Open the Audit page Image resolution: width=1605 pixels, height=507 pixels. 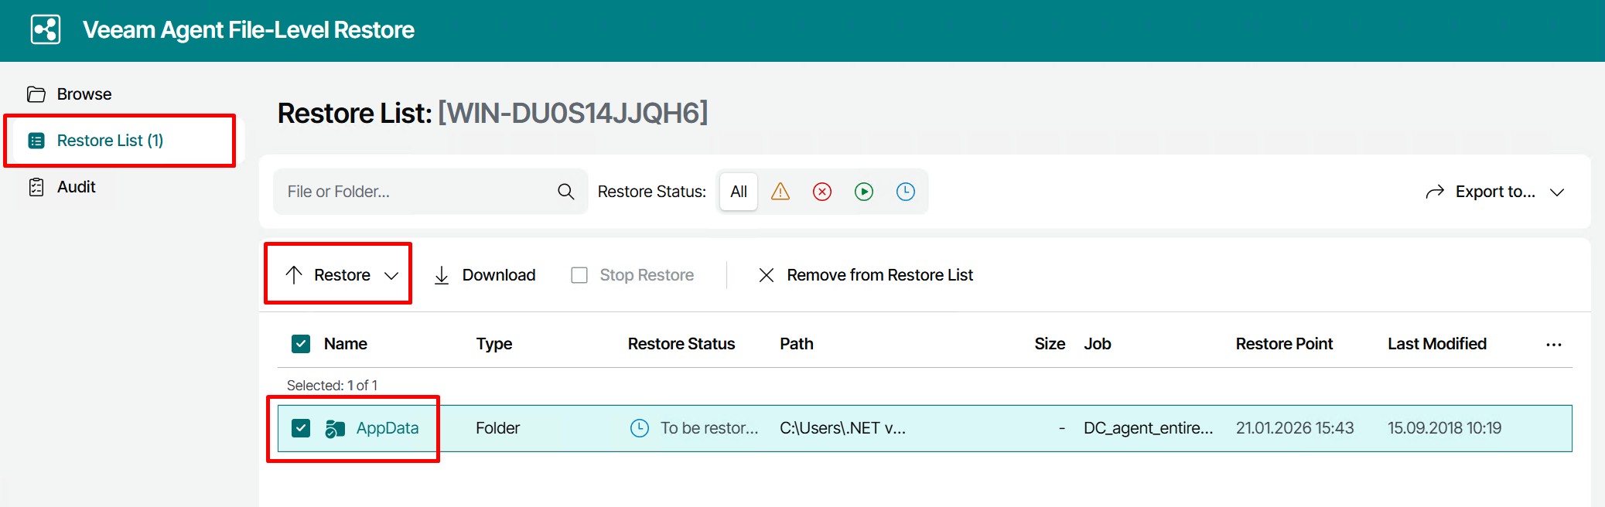76,187
